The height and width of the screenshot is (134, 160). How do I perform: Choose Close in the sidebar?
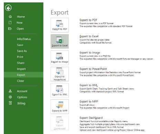[20, 81]
